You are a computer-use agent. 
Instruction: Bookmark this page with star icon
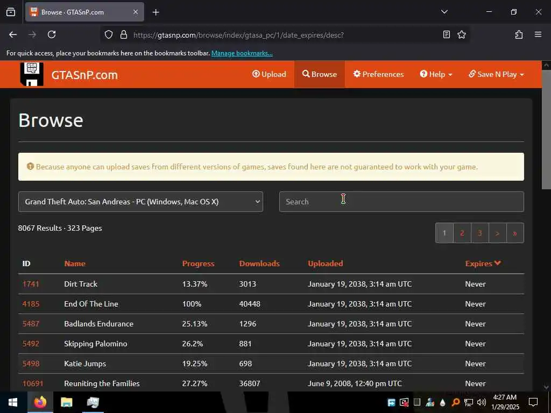click(x=462, y=34)
